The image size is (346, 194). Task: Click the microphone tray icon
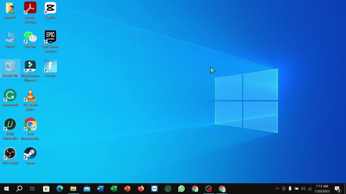click(290, 189)
